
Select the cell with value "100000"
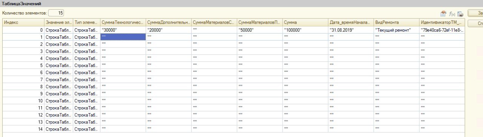[306, 30]
